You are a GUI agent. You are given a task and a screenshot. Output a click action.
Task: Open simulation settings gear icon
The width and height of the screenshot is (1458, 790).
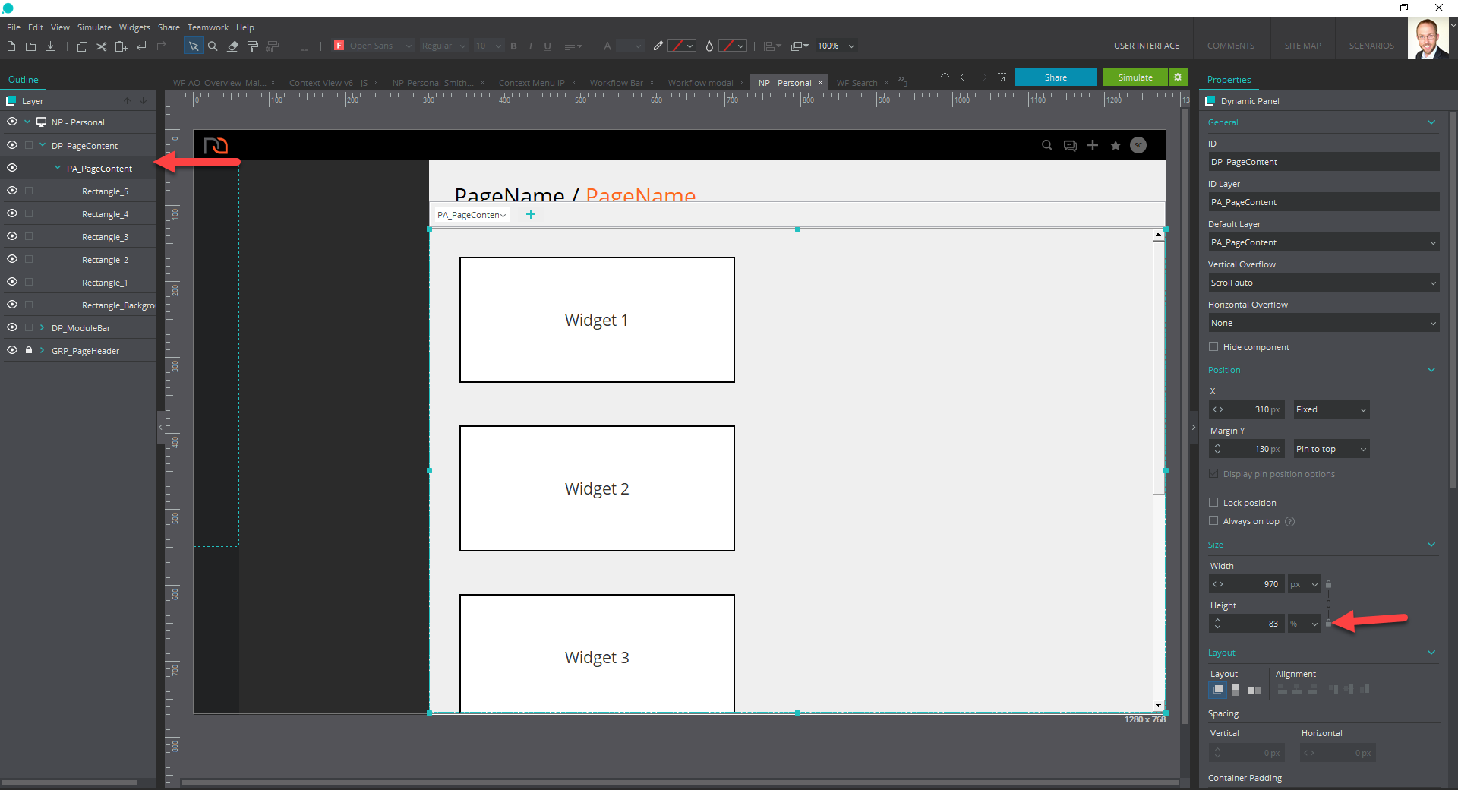pyautogui.click(x=1178, y=77)
